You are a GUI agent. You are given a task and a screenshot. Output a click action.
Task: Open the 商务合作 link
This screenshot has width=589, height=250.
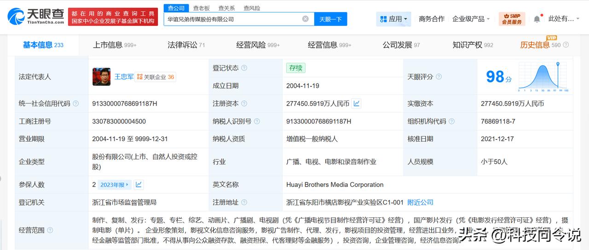(x=432, y=19)
